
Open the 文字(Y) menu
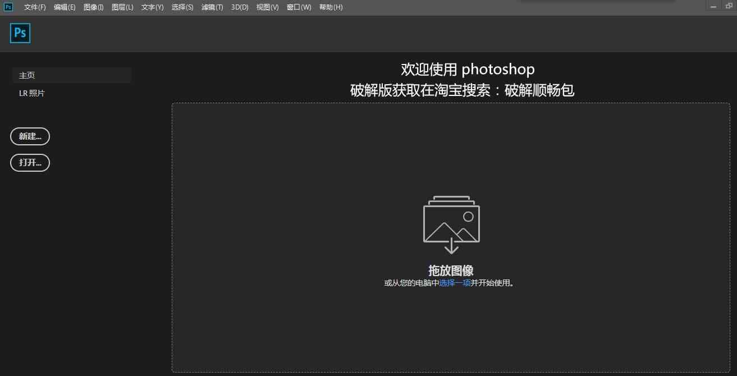coord(152,7)
